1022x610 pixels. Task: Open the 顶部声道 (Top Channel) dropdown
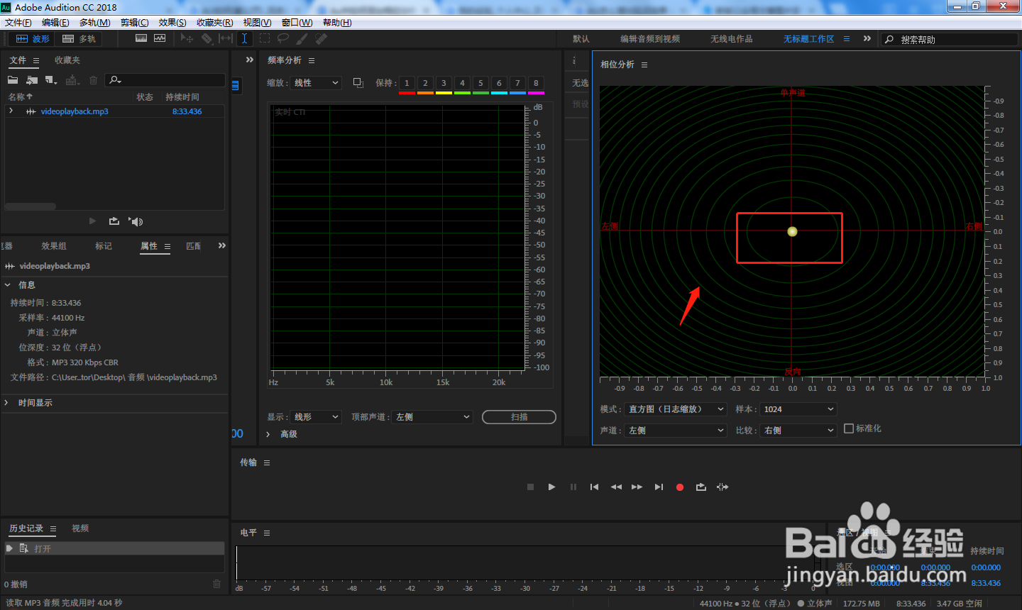[432, 417]
